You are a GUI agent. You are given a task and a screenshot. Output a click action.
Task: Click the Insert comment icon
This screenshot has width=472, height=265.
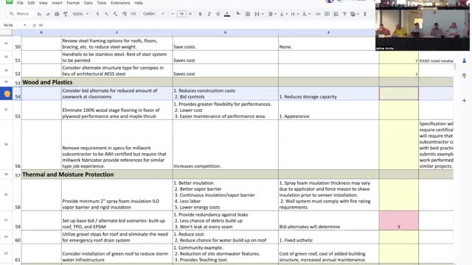coord(327,14)
